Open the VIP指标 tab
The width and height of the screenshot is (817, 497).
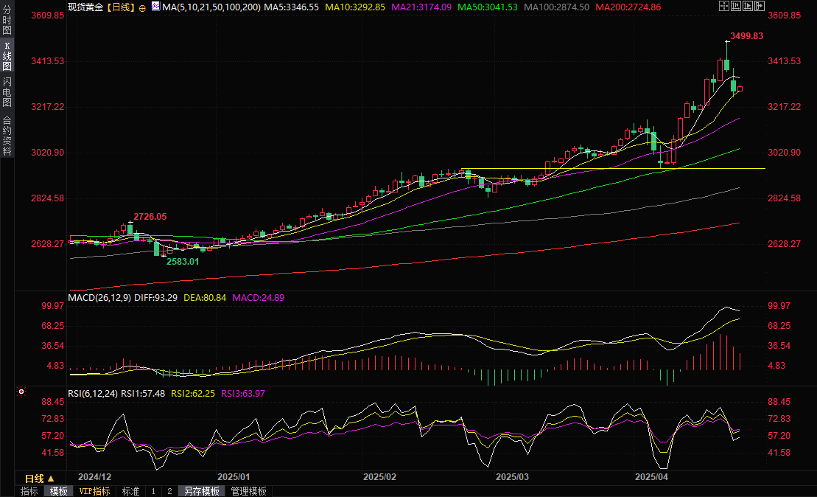click(94, 491)
